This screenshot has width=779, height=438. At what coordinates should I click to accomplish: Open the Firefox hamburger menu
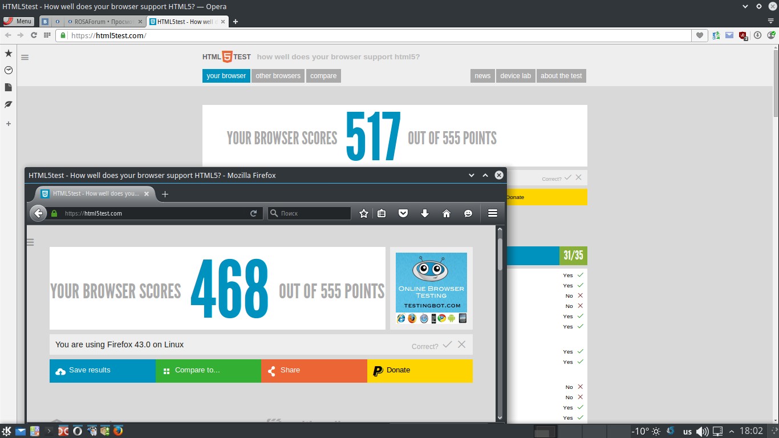493,213
